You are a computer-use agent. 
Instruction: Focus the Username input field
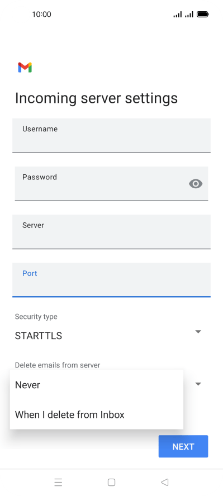tap(111, 135)
